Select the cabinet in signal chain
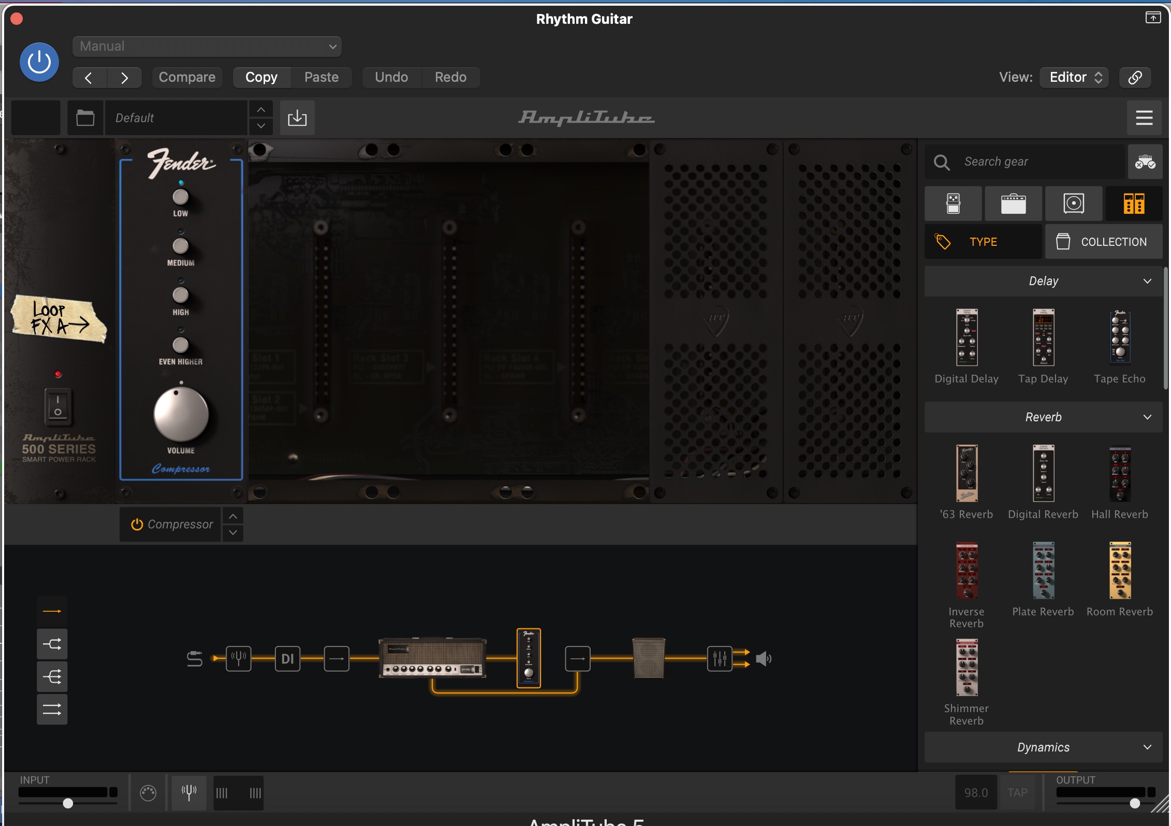 coord(649,658)
